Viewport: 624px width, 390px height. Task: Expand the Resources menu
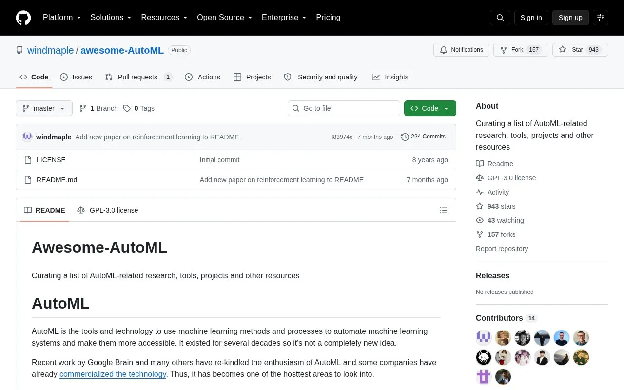pos(164,18)
